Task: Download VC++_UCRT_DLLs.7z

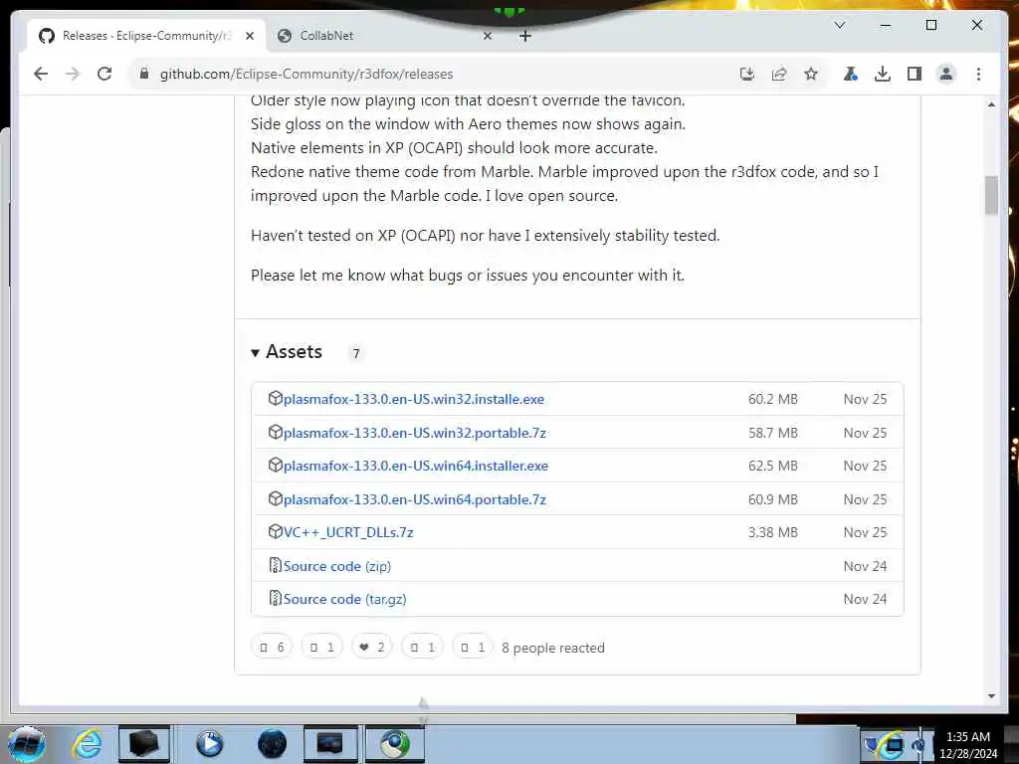Action: click(348, 533)
